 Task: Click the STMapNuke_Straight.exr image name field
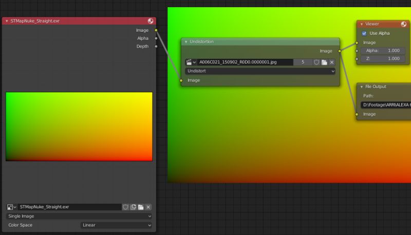69,207
